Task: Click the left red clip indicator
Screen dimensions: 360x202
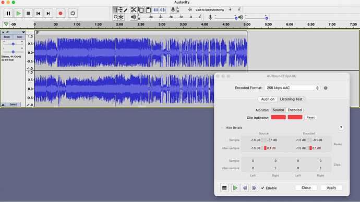Action: pos(279,117)
